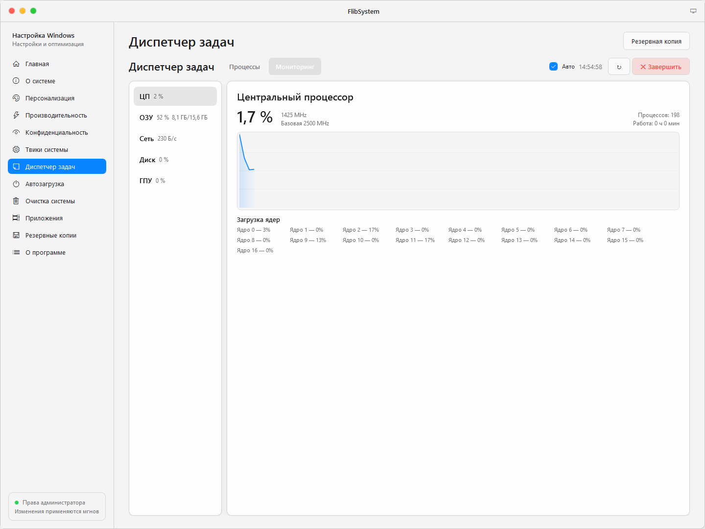Image resolution: width=705 pixels, height=529 pixels.
Task: Click the Ядро 11 — 17% core label
Action: [x=415, y=240]
